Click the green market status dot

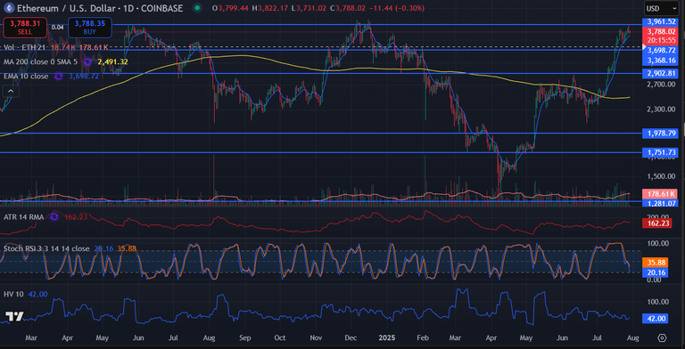coord(197,8)
